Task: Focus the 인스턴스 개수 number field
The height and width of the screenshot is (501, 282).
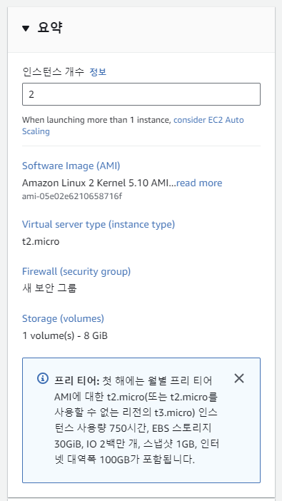Action: [x=141, y=94]
